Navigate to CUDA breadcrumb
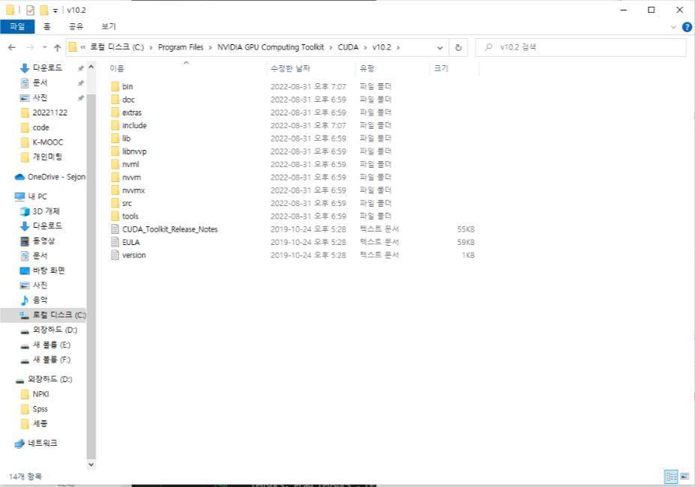695x487 pixels. [348, 47]
